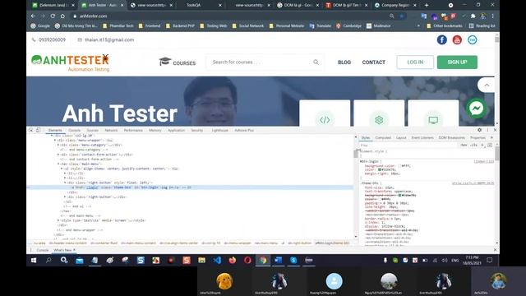Screen dimensions: 526x296
Task: Open Firefox from the taskbar
Action: 232,260
